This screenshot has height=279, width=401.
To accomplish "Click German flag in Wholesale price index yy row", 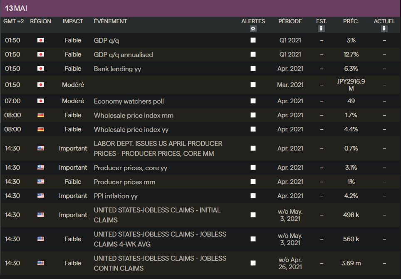I will tap(41, 129).
